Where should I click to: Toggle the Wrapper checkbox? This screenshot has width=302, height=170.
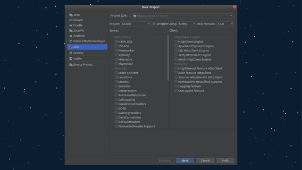point(154,24)
